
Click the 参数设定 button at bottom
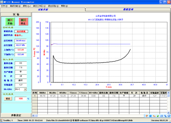[x=16, y=115]
